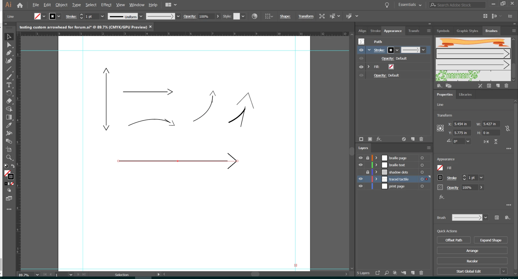Click Start Global Edit button

point(468,271)
